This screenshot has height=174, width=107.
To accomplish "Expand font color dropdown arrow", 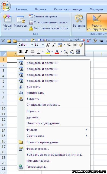I will (x=61, y=51).
